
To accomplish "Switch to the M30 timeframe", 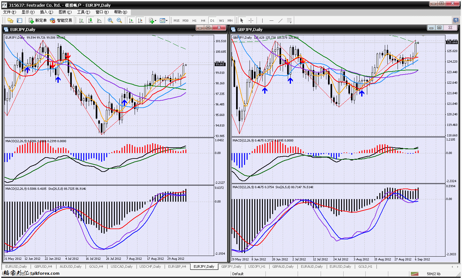I will click(185, 20).
